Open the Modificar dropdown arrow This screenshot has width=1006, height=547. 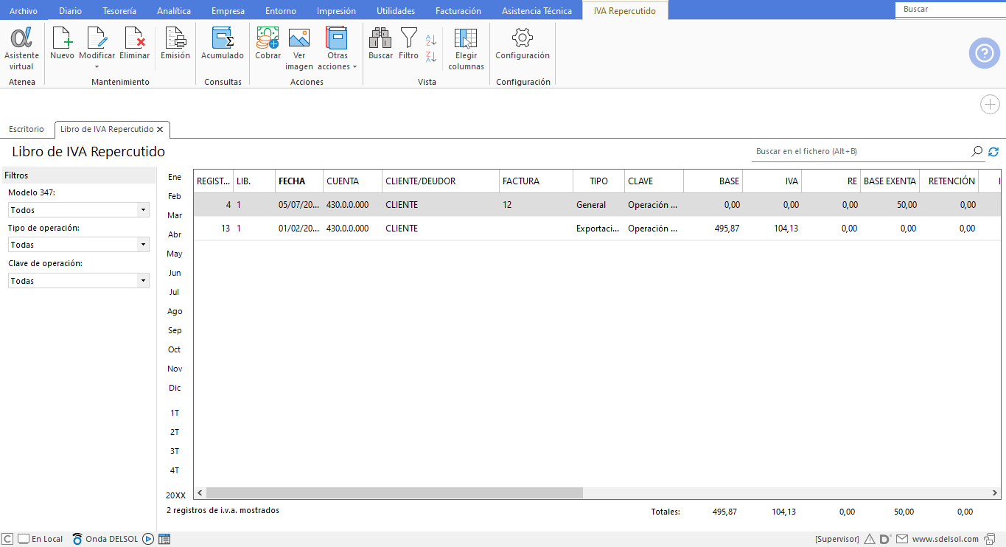click(97, 66)
